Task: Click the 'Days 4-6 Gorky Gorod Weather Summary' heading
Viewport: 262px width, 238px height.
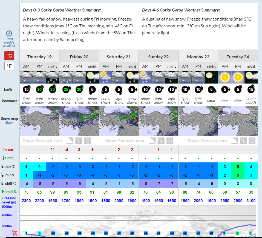Action: (x=181, y=10)
